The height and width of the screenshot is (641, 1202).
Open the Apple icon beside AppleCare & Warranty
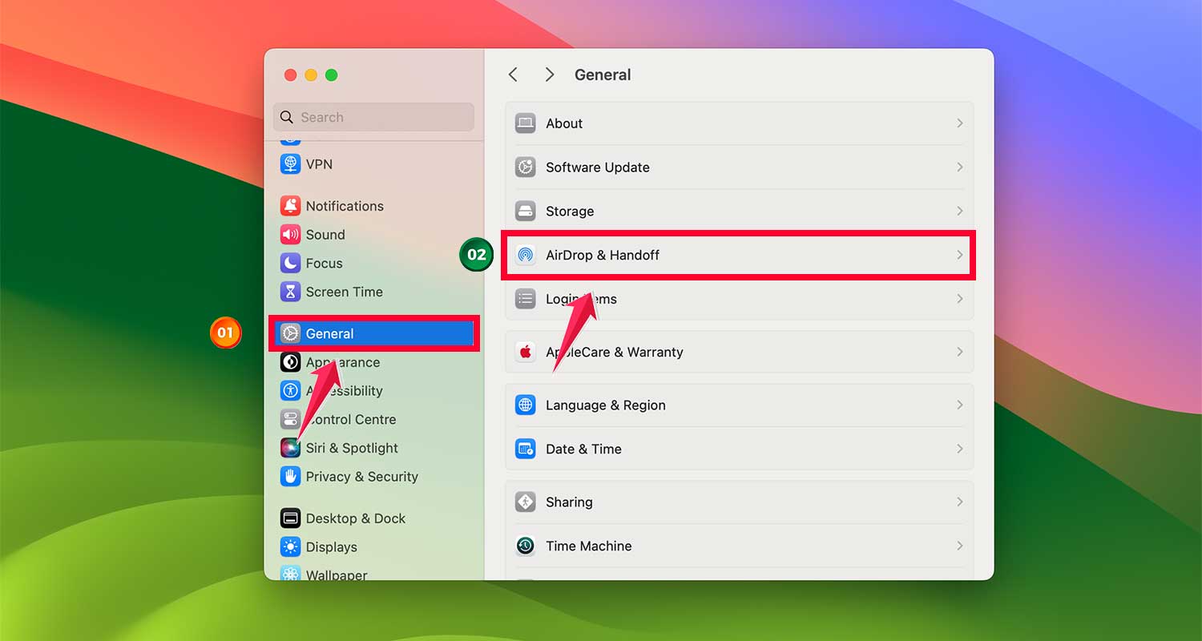click(x=526, y=351)
